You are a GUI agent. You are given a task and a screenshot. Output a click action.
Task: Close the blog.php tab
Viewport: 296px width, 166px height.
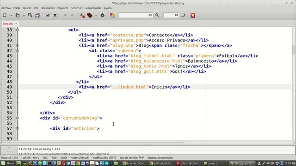16,24
